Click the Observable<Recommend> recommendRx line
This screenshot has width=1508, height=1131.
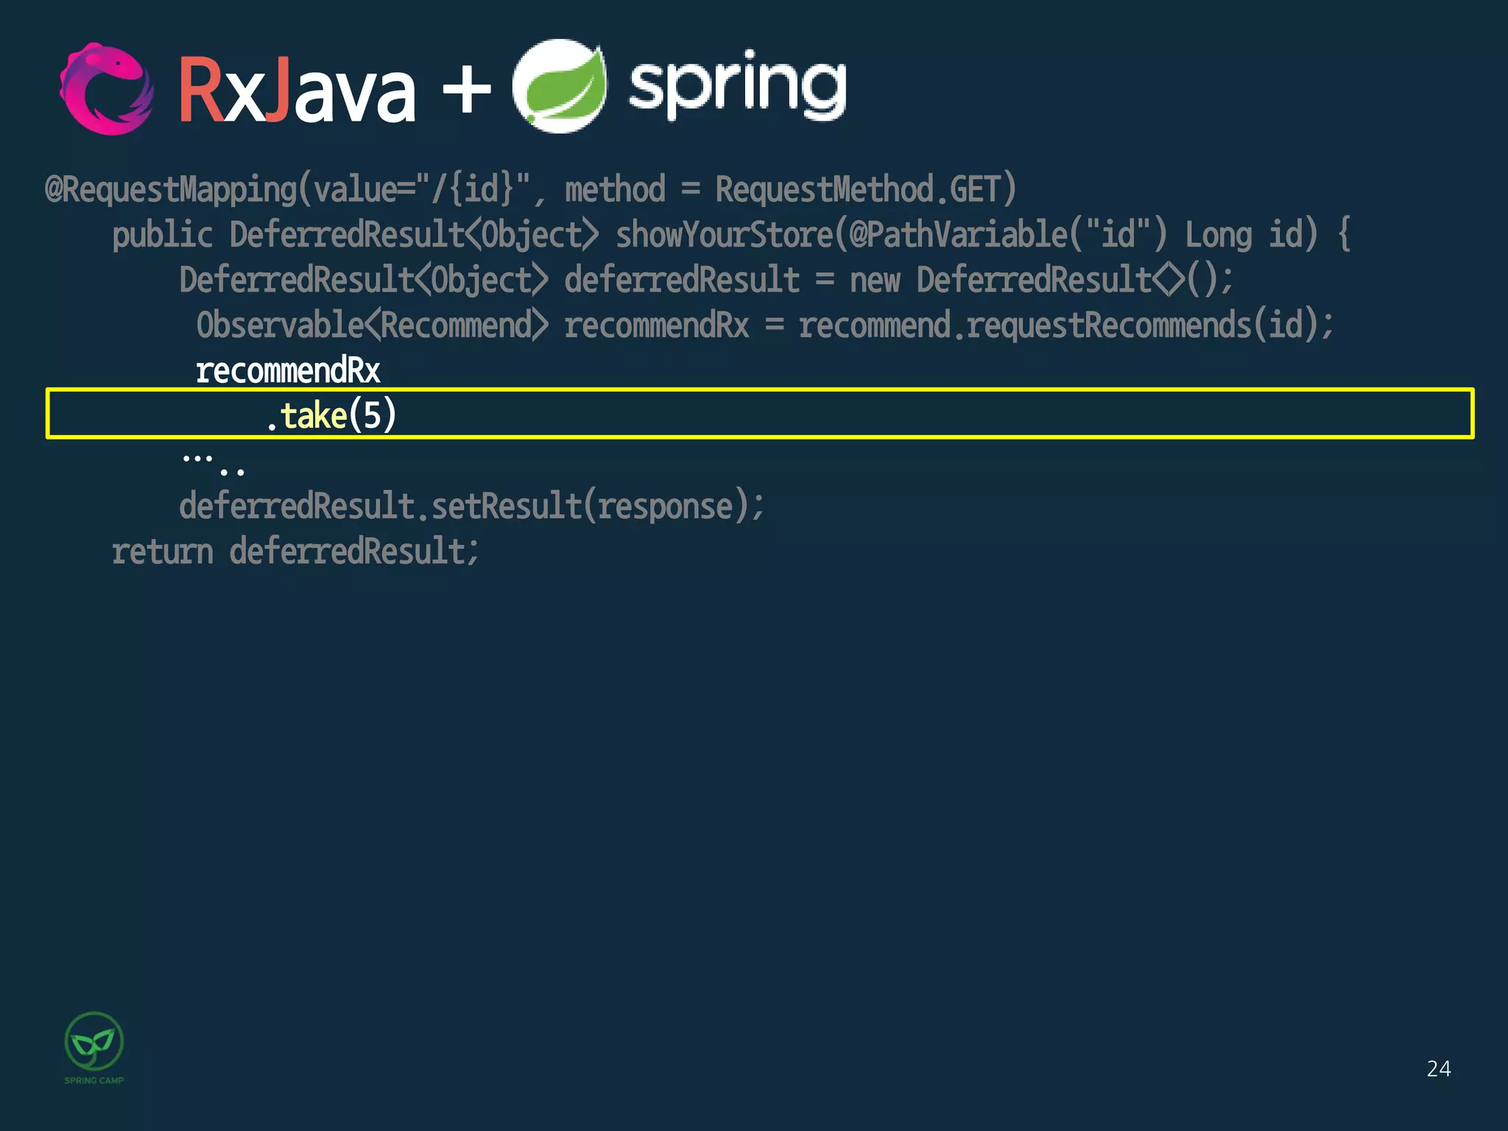coord(765,325)
